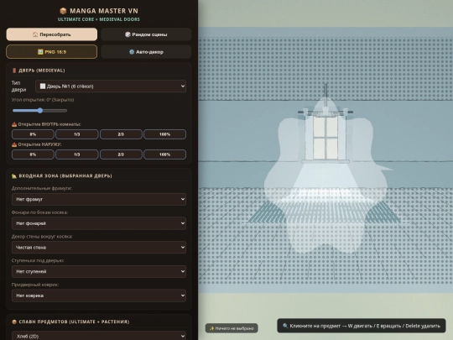Click the house icon in ВХОДНАЯ ЗОНА header

pyautogui.click(x=14, y=175)
